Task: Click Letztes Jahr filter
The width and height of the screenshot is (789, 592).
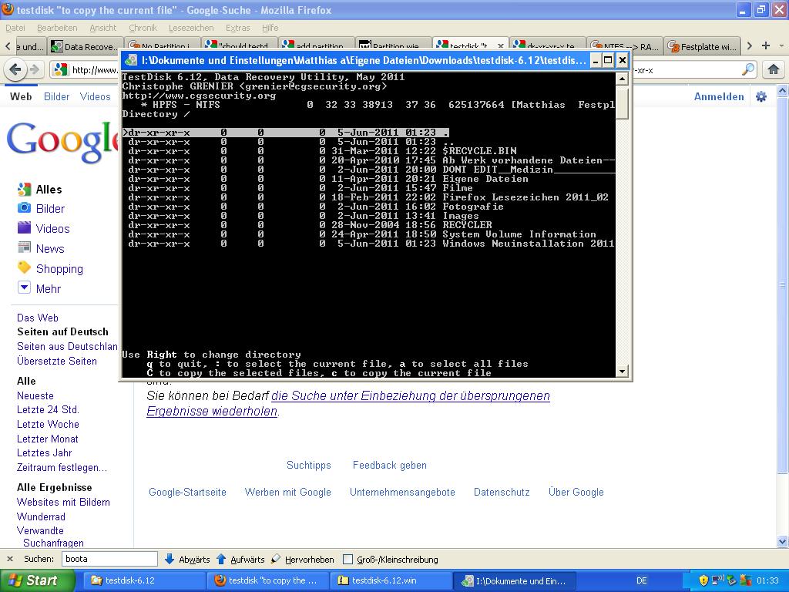Action: click(x=44, y=453)
